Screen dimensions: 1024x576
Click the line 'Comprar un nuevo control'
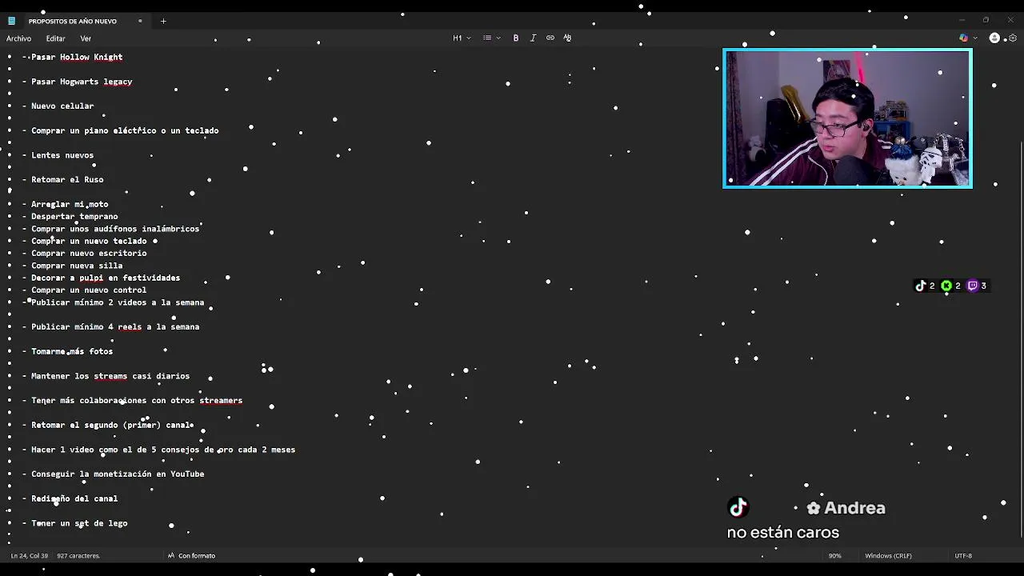coord(89,290)
